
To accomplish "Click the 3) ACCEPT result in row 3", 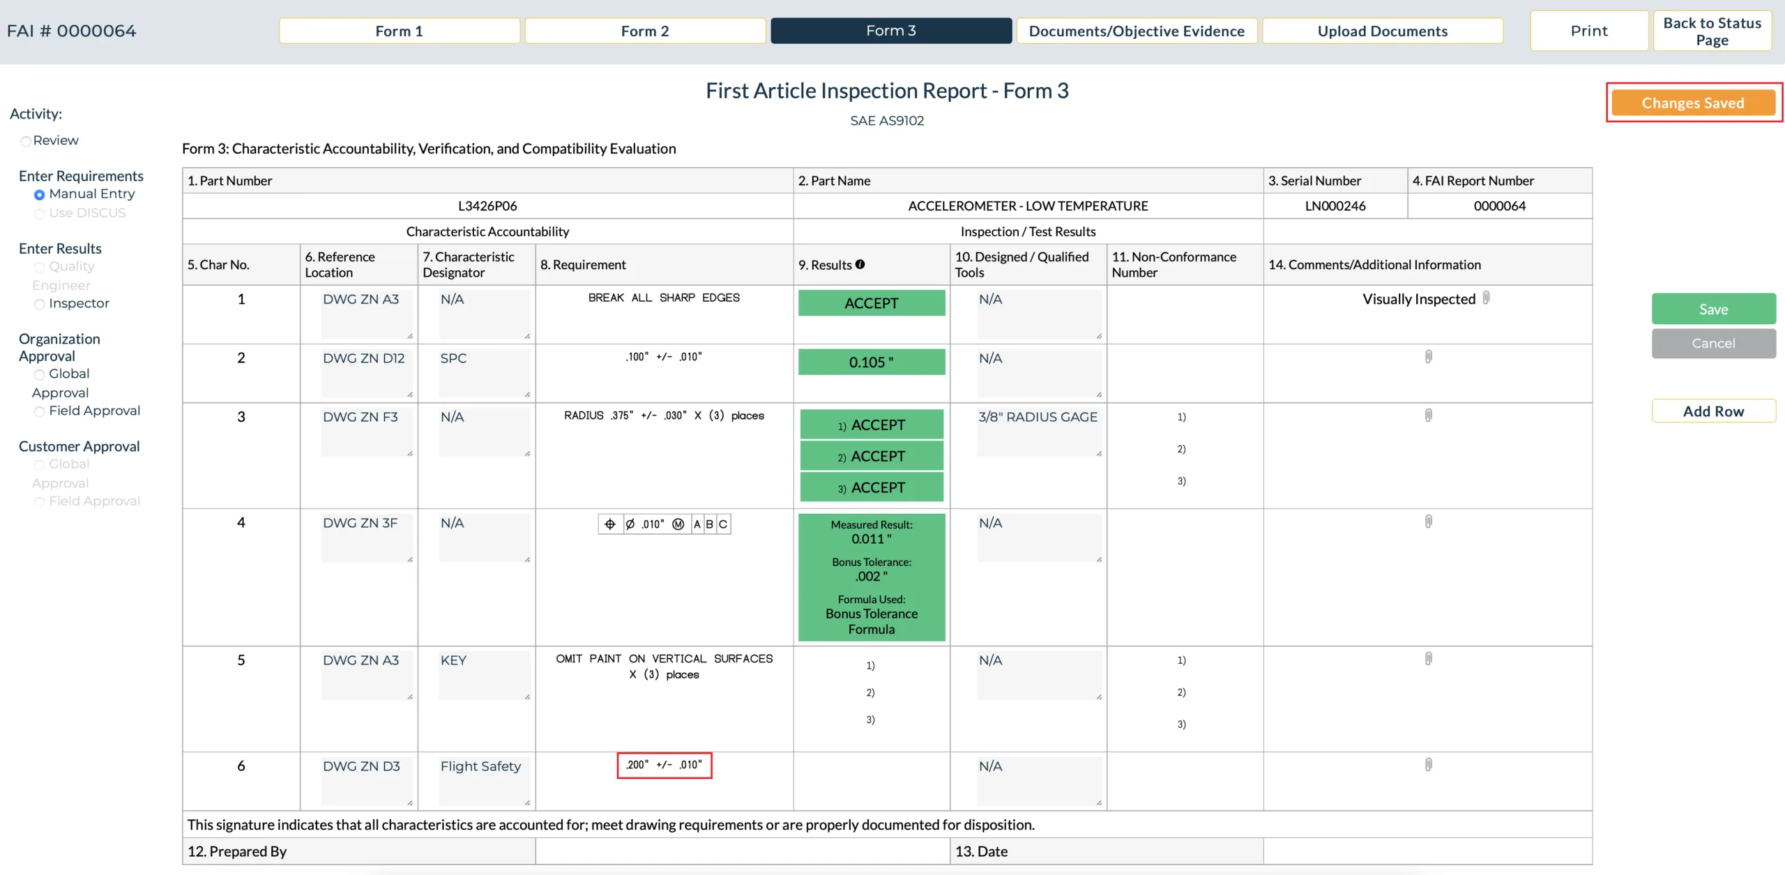I will coord(872,487).
